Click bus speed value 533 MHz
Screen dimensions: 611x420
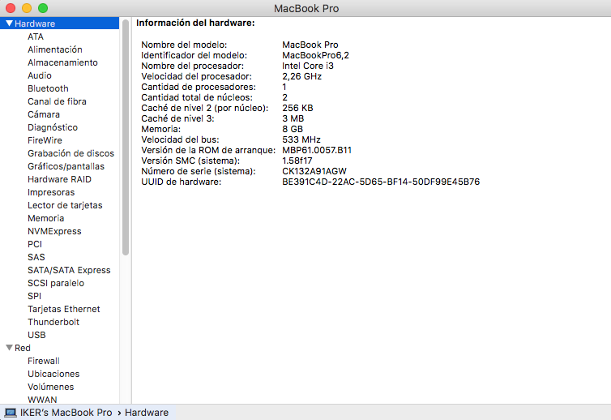pyautogui.click(x=301, y=139)
